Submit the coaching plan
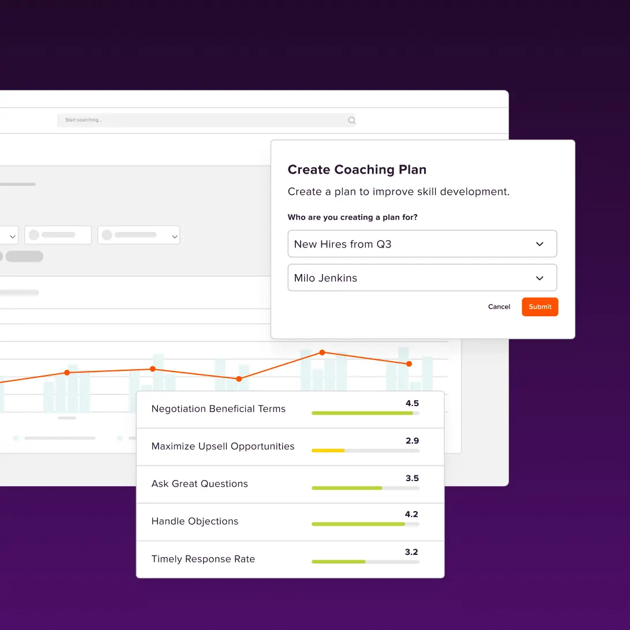This screenshot has width=630, height=630. pyautogui.click(x=539, y=306)
